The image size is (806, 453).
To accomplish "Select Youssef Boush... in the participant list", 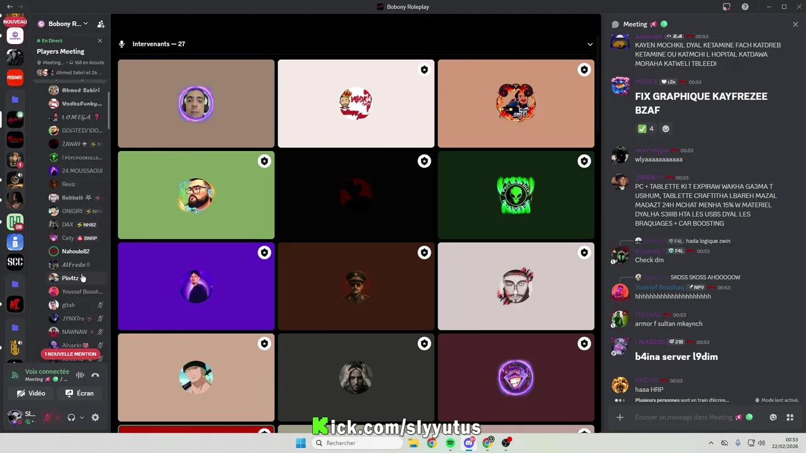I will 76,291.
